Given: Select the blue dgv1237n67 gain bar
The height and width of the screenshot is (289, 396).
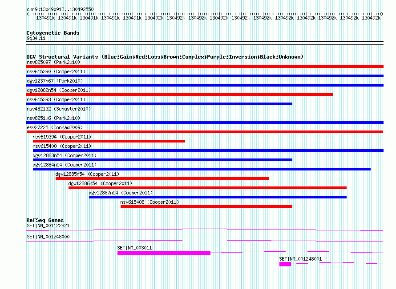Looking at the screenshot, I should [x=205, y=85].
